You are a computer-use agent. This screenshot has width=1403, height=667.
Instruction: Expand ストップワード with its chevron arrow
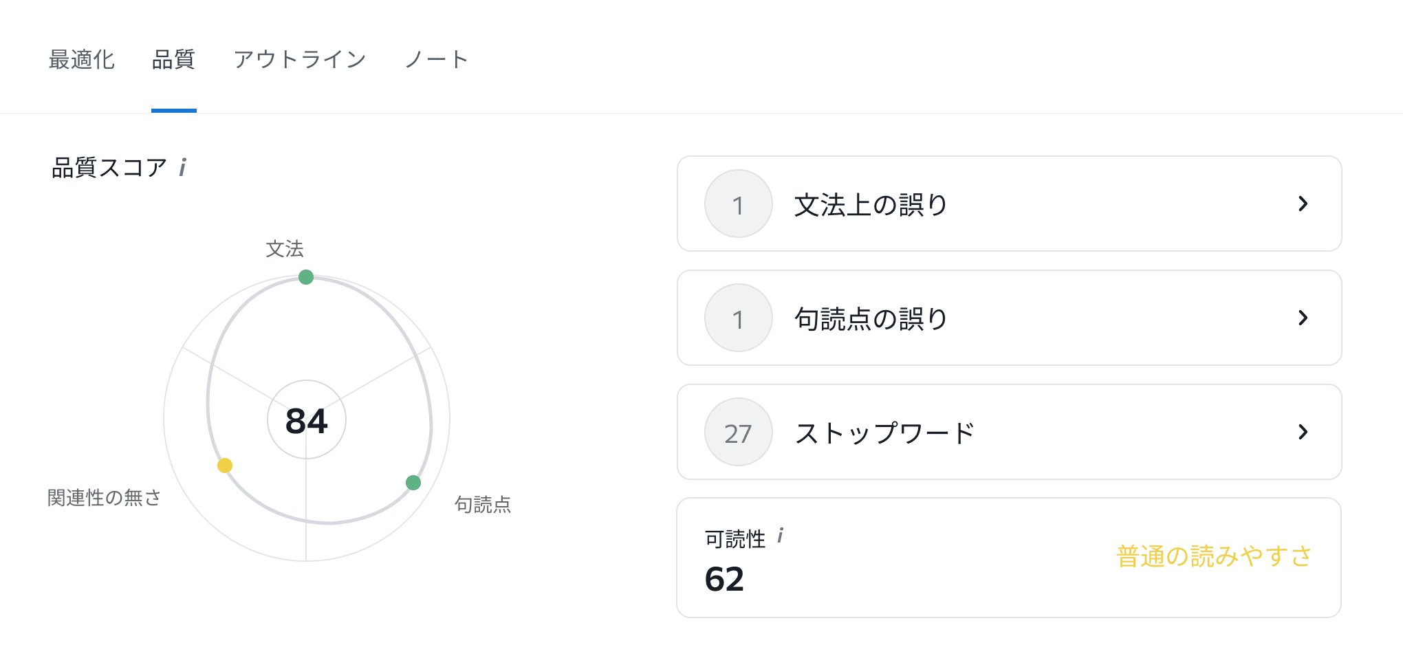[1303, 432]
